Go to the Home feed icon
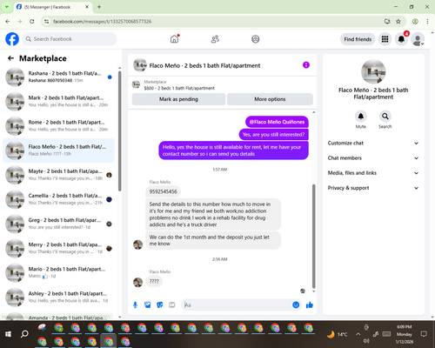 point(174,39)
